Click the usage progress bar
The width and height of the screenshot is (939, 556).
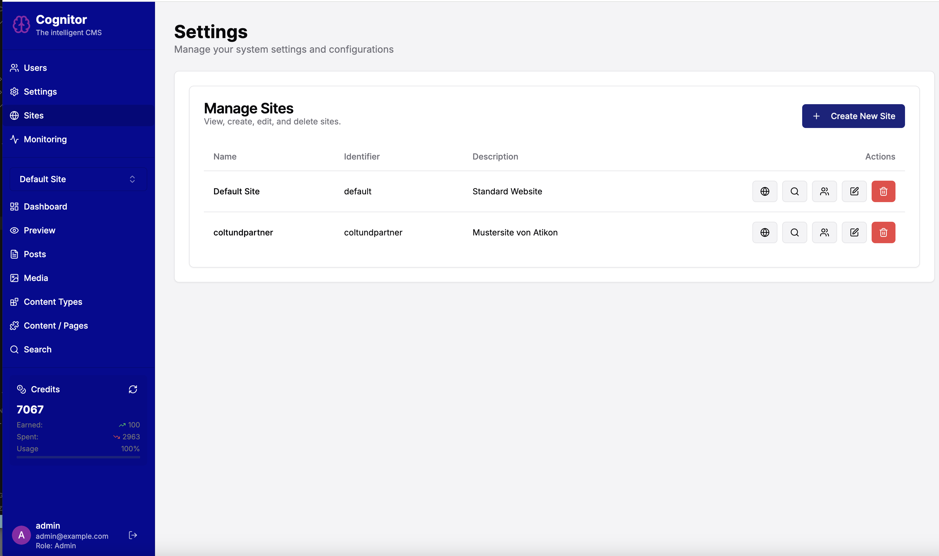(x=78, y=457)
